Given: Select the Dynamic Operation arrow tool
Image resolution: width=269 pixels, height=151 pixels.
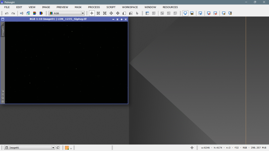Looking at the screenshot, I should 137,13.
